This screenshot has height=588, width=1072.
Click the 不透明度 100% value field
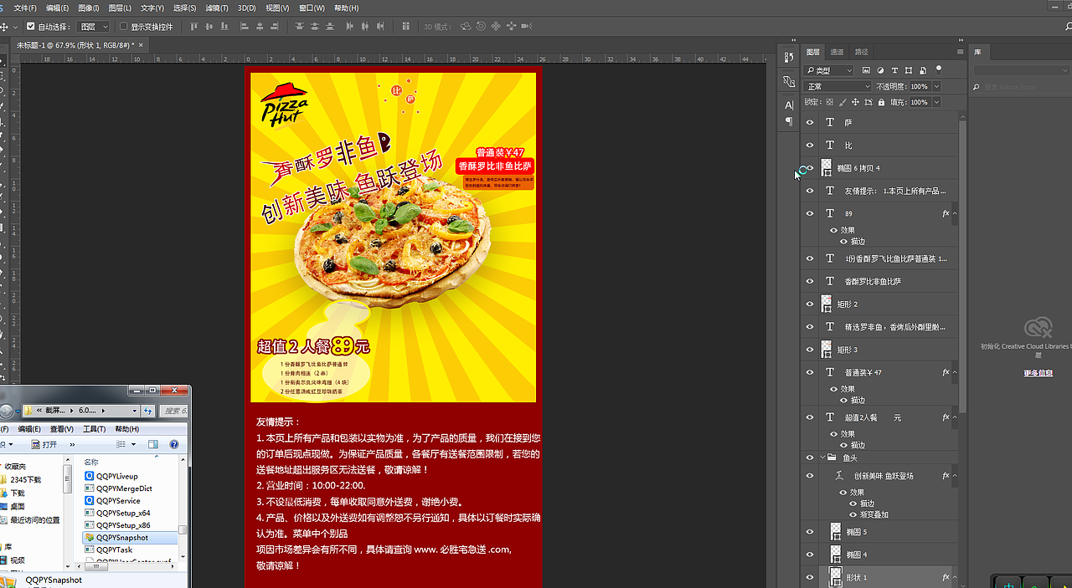(920, 86)
